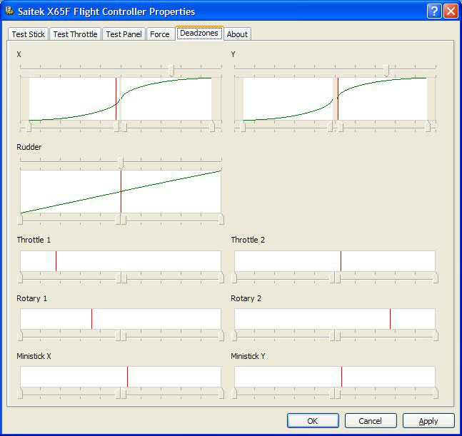Viewport: 462px width, 436px height.
Task: Click Rudder left outer deadzone thumb
Action: [x=20, y=219]
